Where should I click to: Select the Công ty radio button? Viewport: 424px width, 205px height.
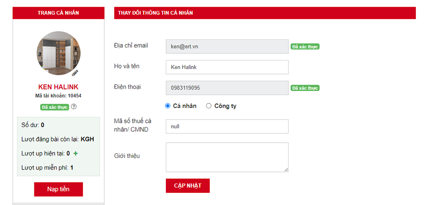click(x=209, y=106)
